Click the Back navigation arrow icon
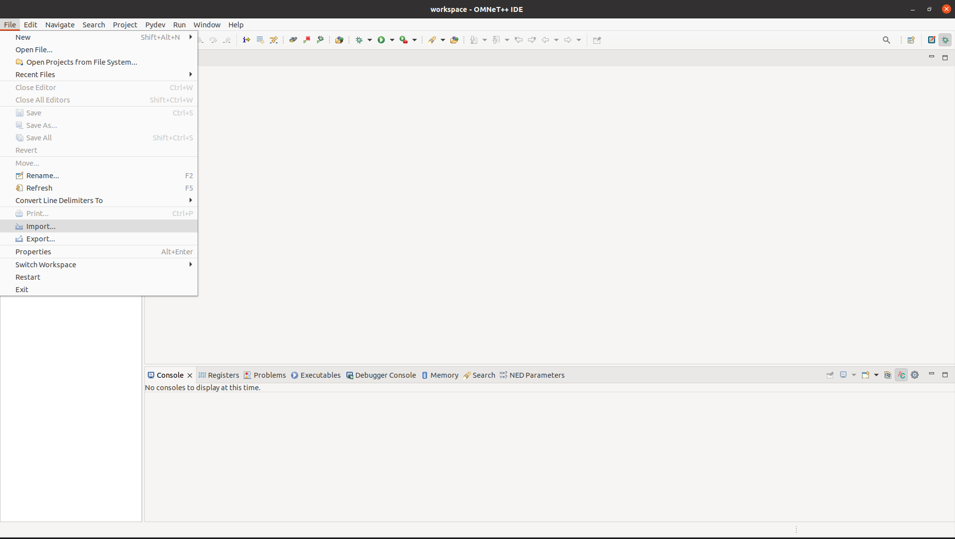Viewport: 955px width, 539px height. click(545, 40)
